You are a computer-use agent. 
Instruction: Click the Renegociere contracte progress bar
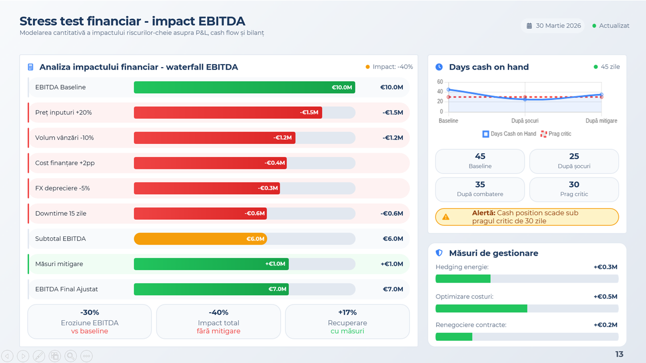[527, 337]
